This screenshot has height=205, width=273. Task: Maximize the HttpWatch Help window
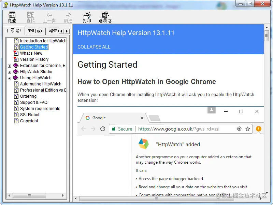coord(250,4)
